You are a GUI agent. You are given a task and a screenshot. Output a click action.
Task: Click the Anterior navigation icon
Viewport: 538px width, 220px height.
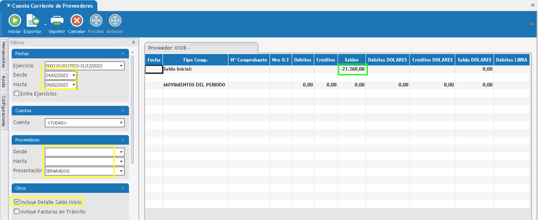coord(115,21)
